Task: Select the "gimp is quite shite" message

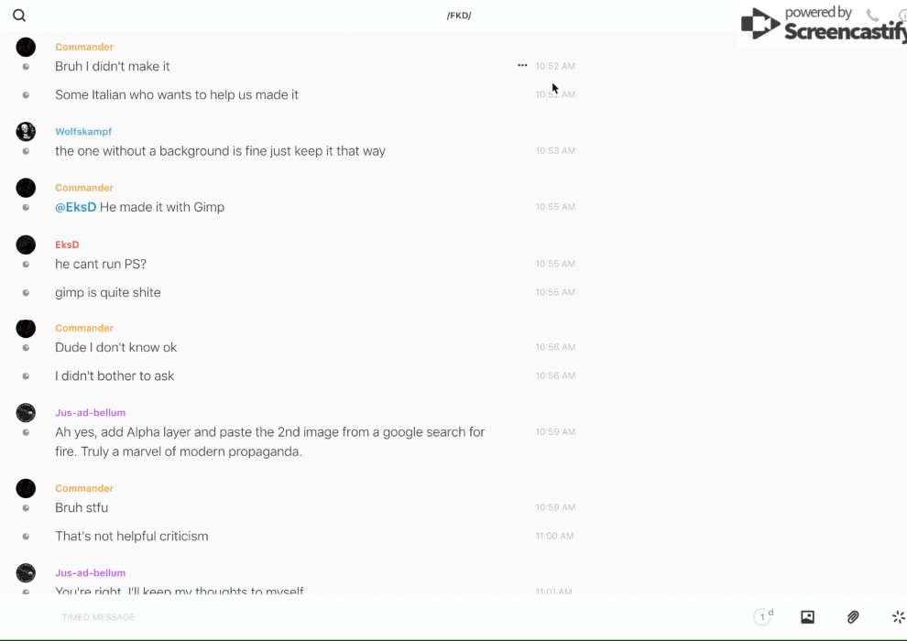Action: tap(108, 292)
